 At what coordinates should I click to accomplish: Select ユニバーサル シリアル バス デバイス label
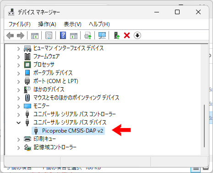click(70, 123)
